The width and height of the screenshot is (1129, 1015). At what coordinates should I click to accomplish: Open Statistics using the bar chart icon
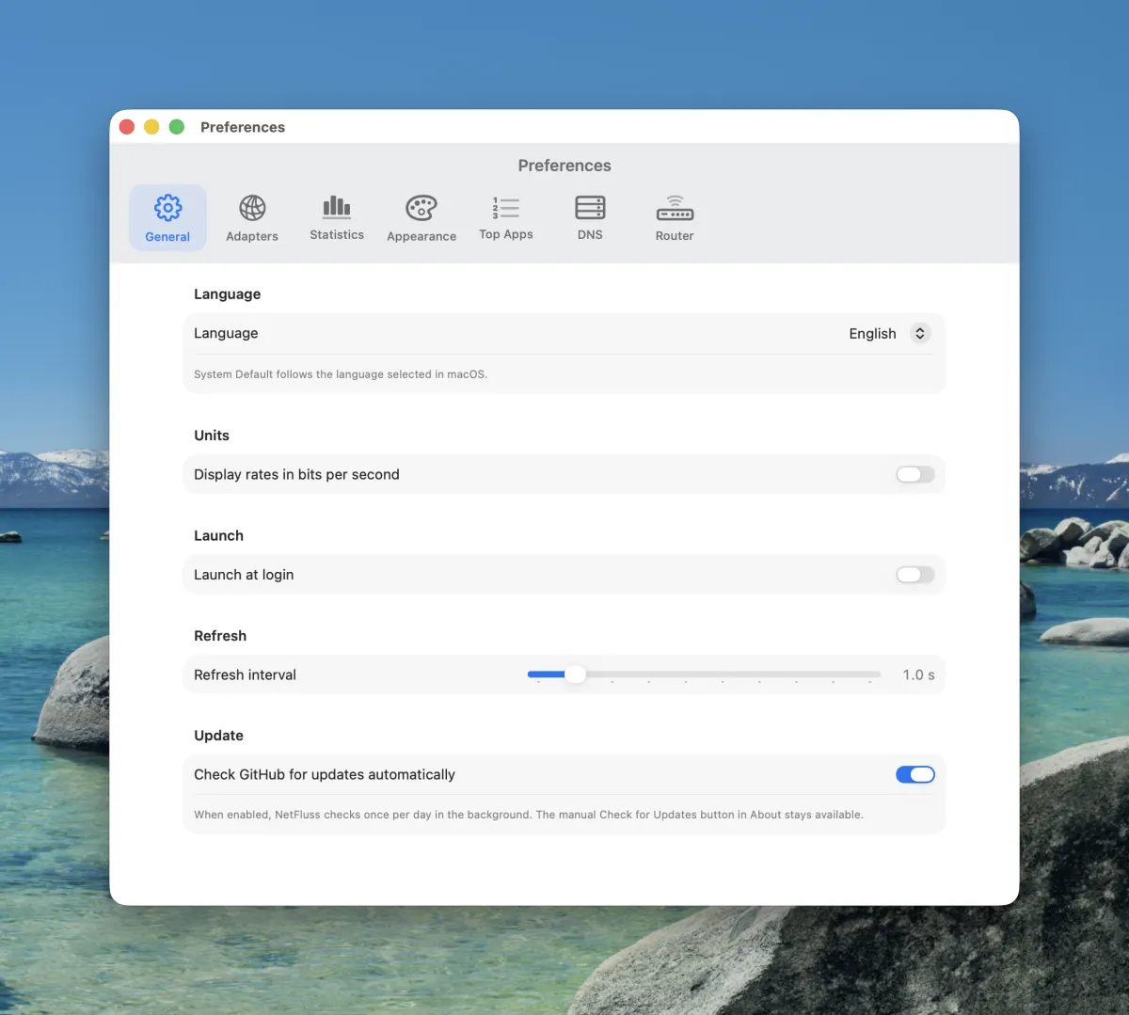tap(337, 207)
